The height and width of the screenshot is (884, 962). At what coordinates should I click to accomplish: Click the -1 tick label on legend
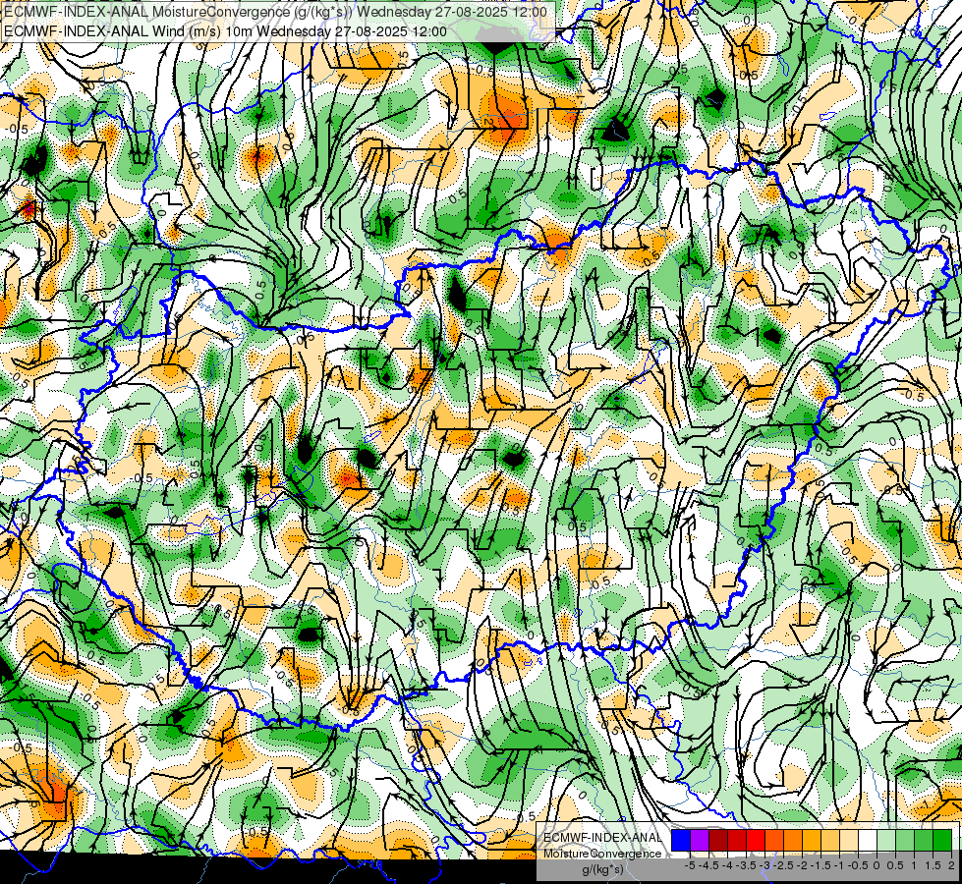click(839, 865)
